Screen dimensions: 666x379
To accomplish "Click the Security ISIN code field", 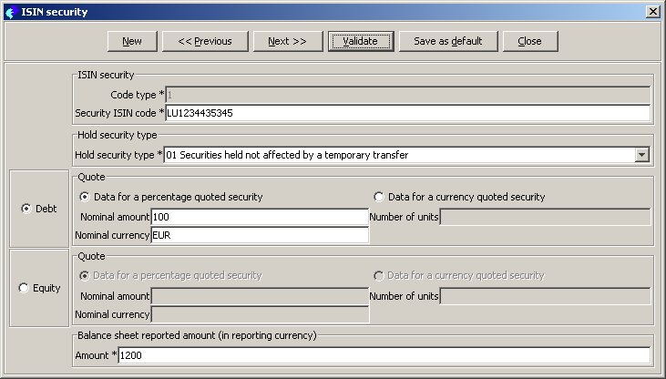I will [x=407, y=113].
